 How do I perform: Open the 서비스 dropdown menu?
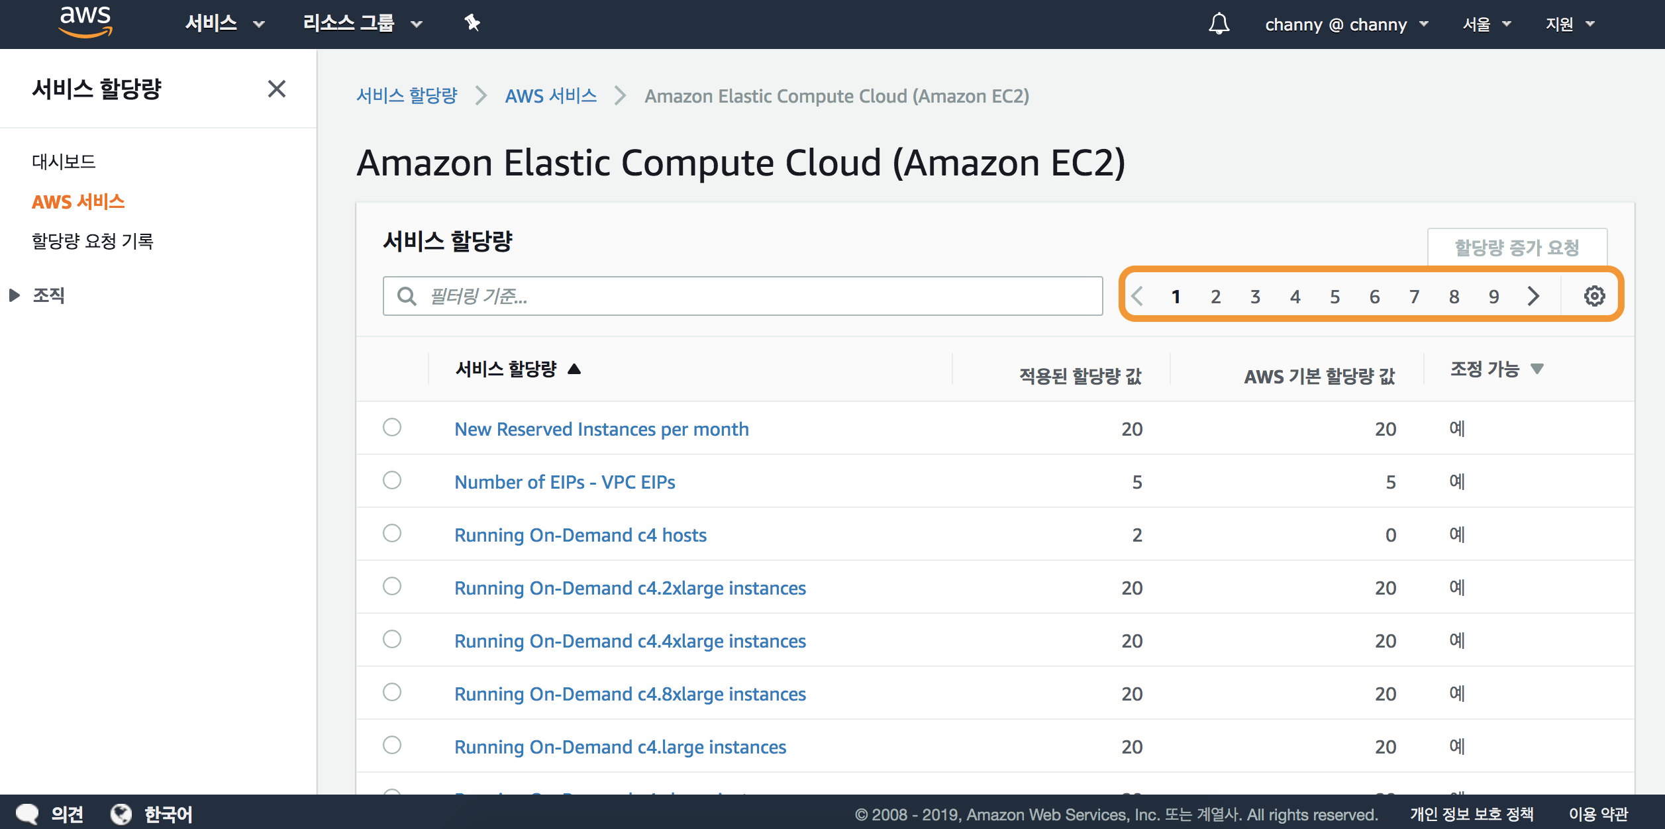(225, 24)
